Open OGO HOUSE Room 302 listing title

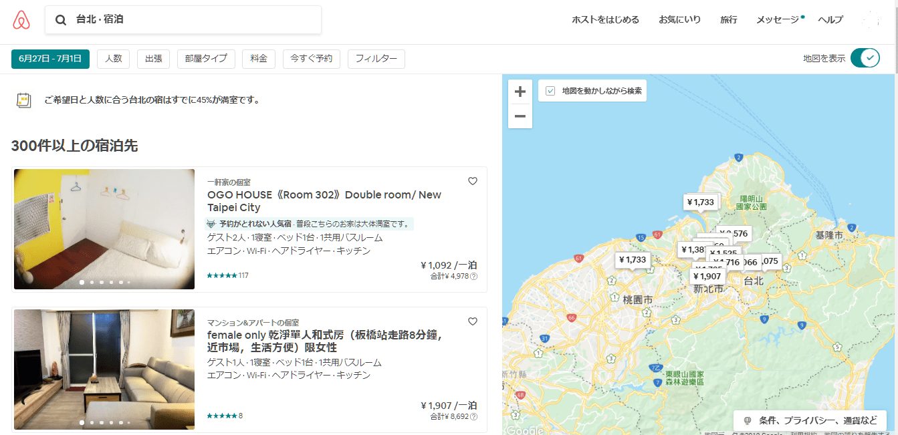pos(324,201)
